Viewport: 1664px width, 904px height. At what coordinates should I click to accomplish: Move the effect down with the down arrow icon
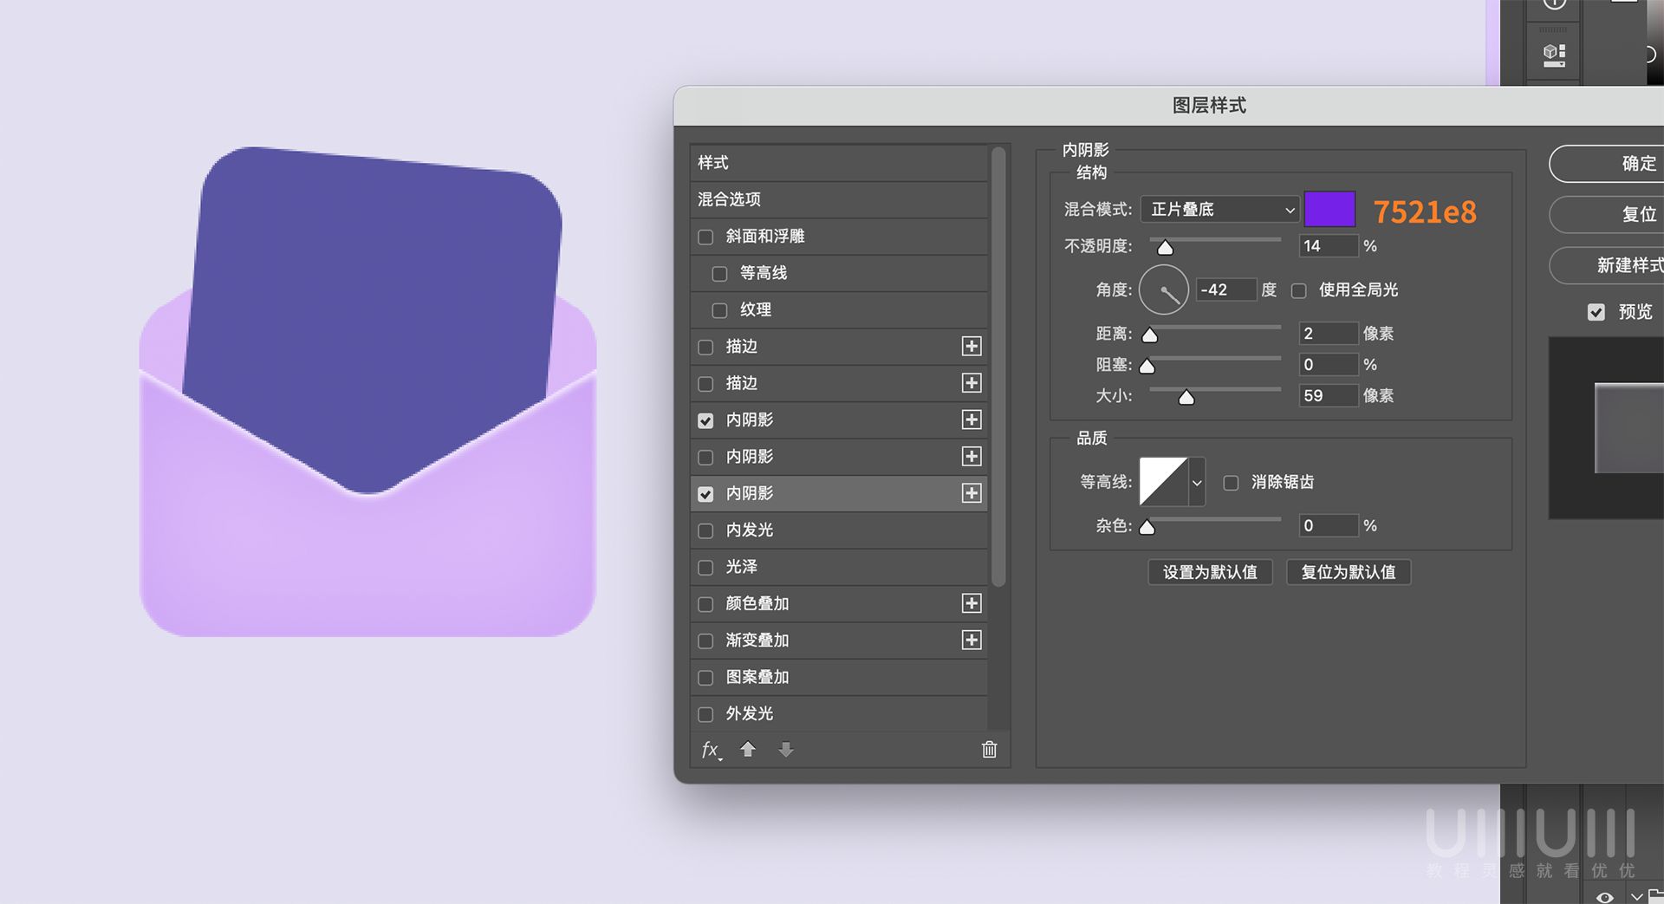[785, 750]
